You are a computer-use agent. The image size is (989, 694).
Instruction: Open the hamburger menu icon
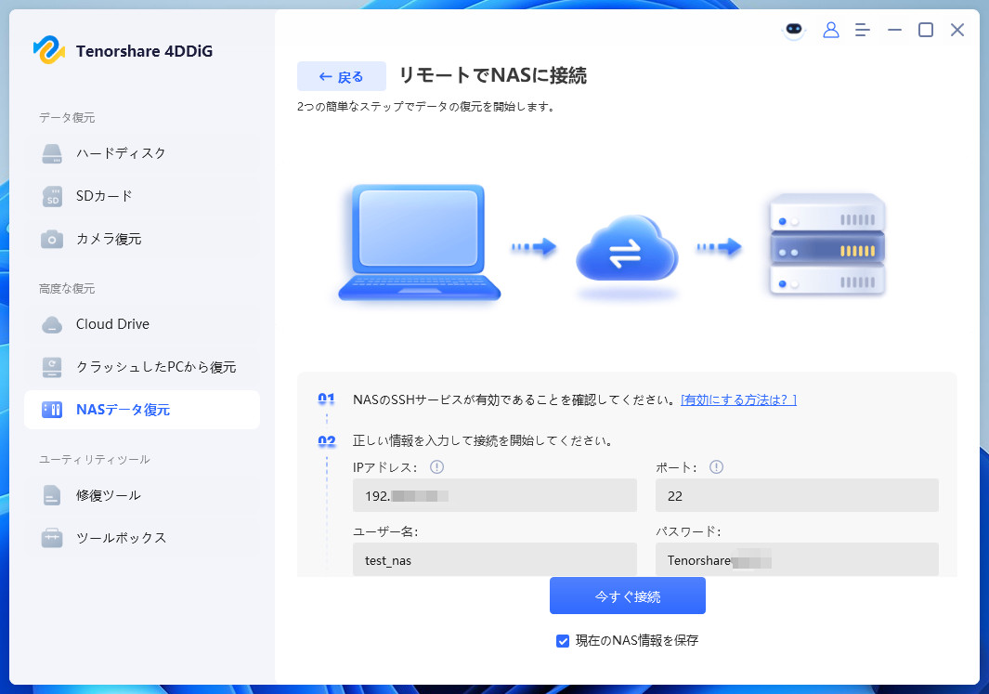pyautogui.click(x=862, y=30)
